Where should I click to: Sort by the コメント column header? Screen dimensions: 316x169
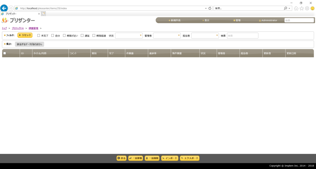80,53
